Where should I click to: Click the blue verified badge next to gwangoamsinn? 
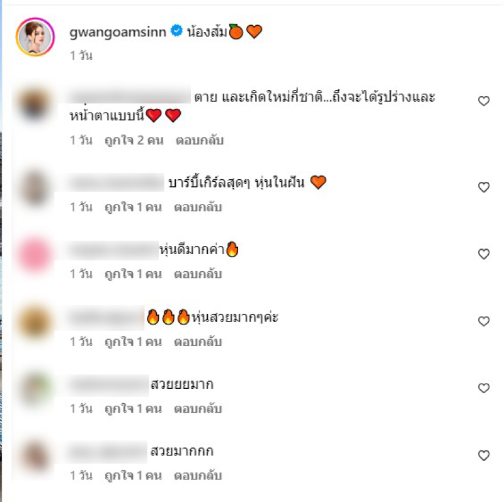pyautogui.click(x=176, y=31)
